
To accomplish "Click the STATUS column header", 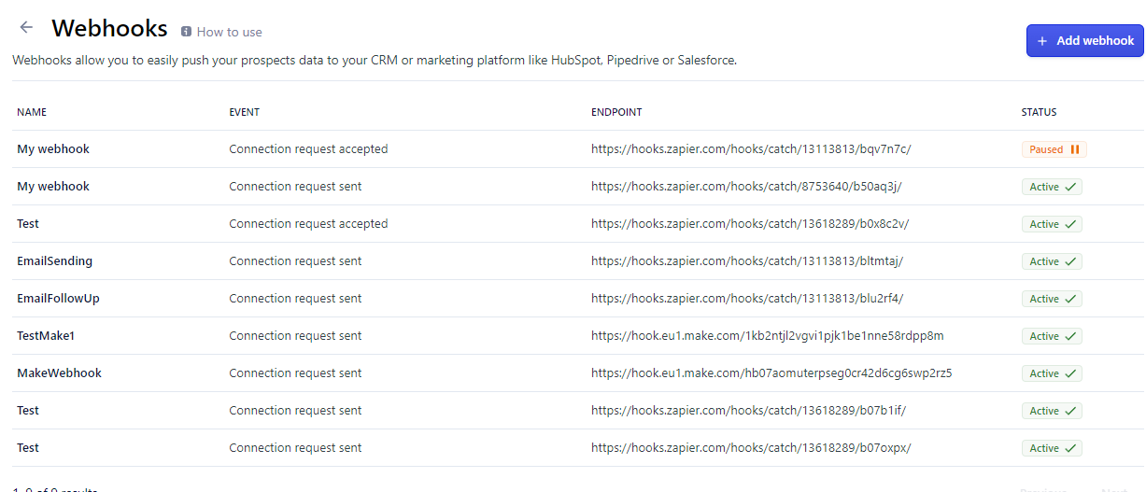I will (1039, 112).
